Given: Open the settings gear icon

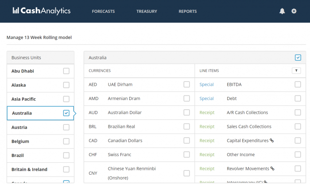Looking at the screenshot, I should click(294, 11).
